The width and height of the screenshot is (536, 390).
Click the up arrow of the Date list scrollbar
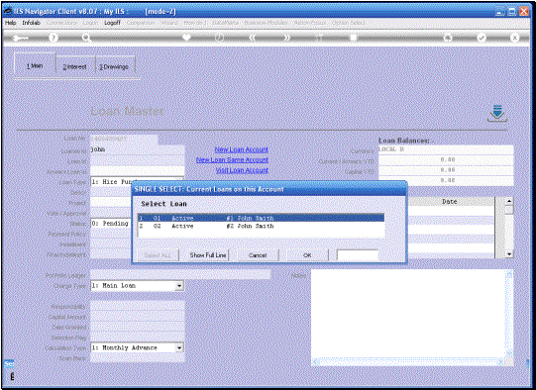[509, 201]
